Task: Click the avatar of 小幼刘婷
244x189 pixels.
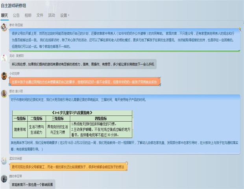Action: coord(4,75)
